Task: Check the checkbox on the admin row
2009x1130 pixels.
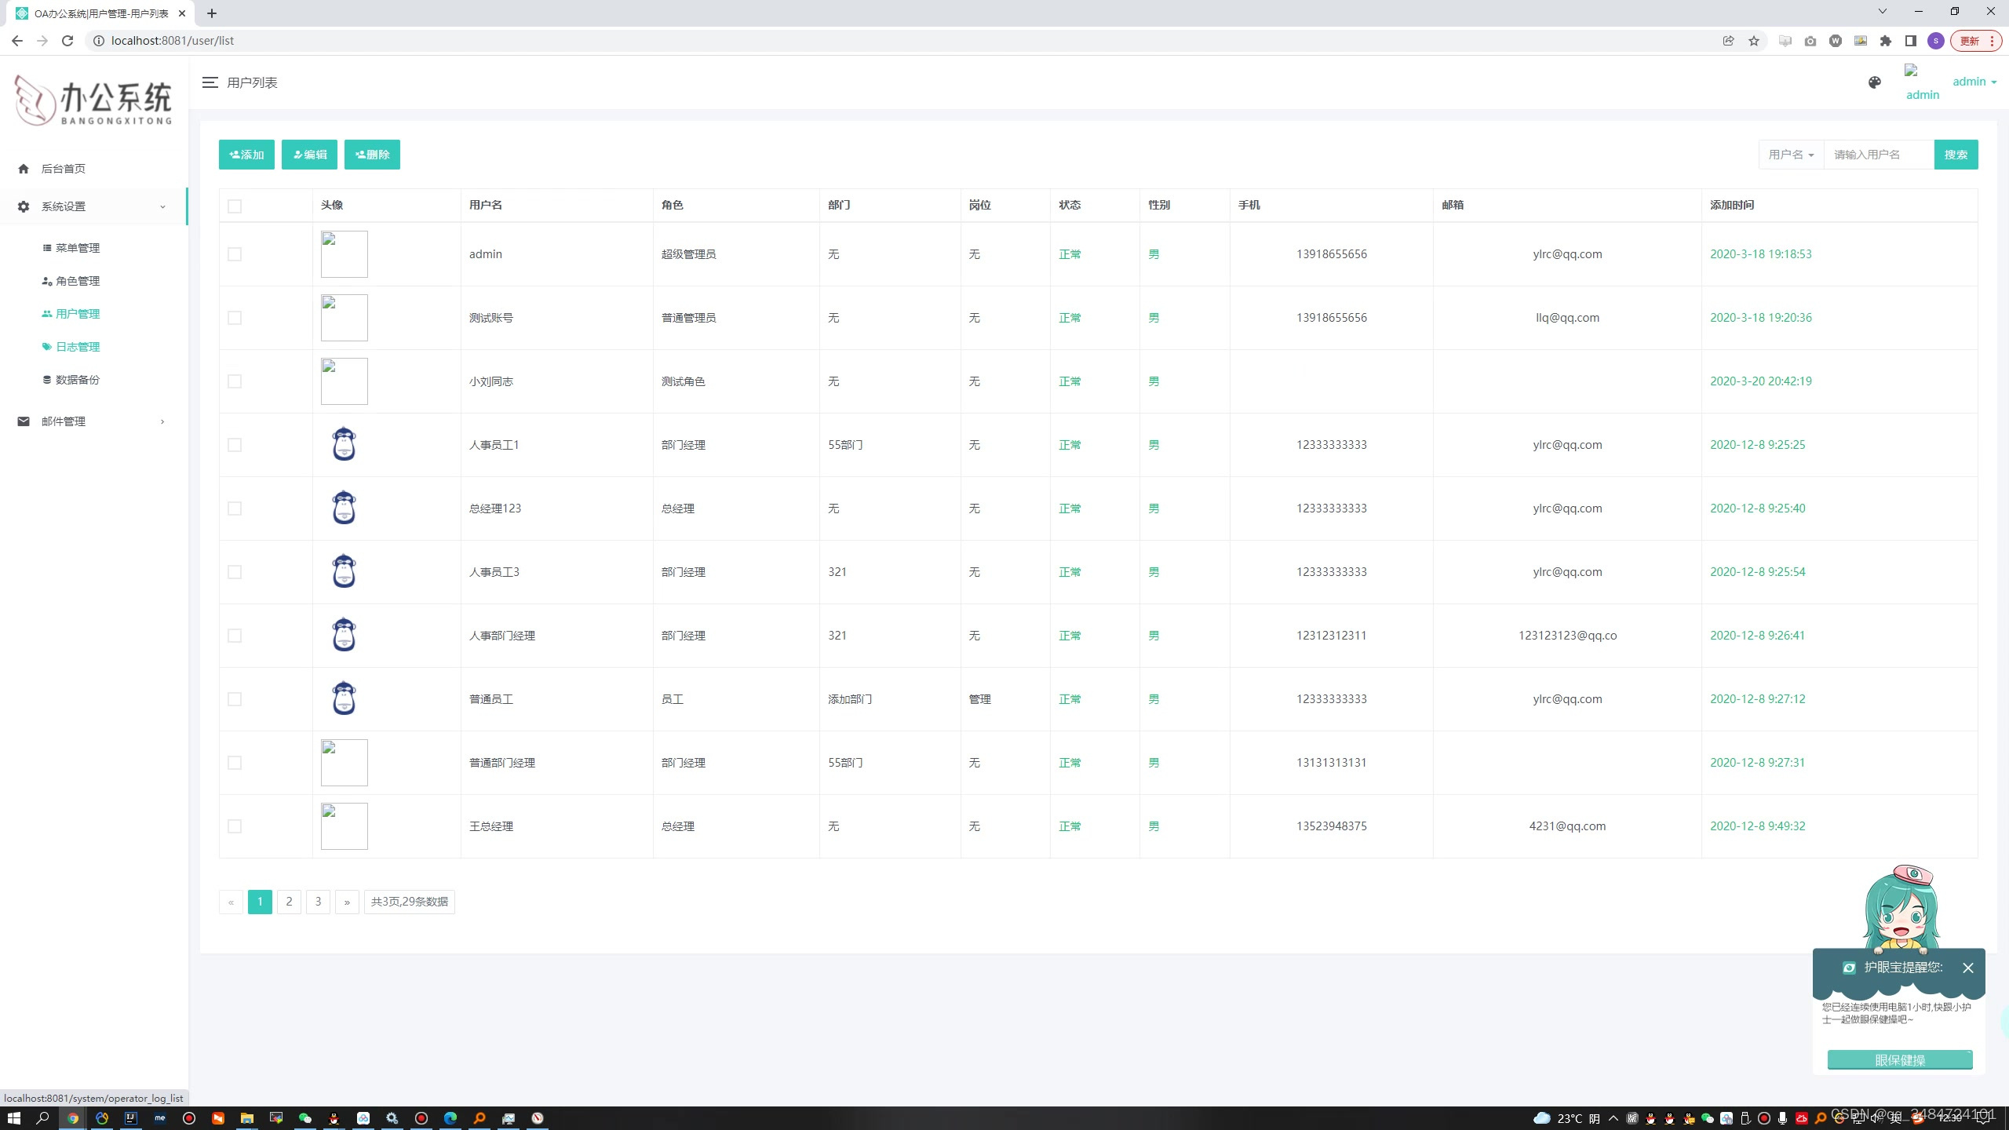Action: (235, 253)
